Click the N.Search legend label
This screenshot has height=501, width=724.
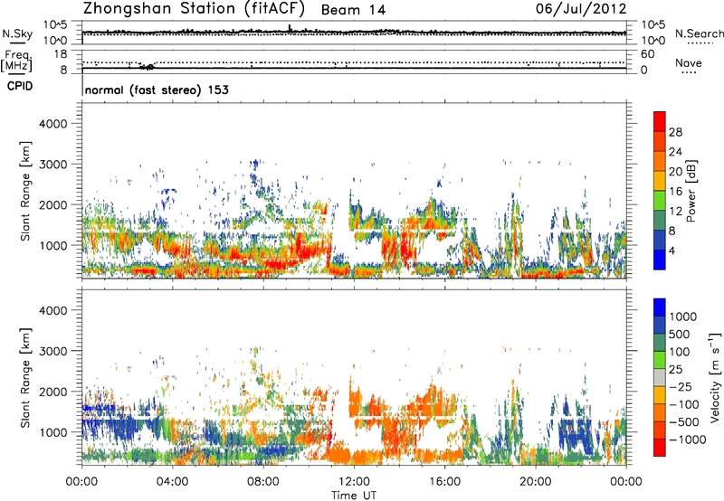point(700,33)
